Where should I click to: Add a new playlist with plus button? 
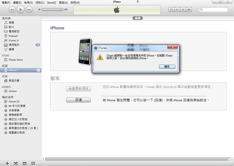pos(7,163)
